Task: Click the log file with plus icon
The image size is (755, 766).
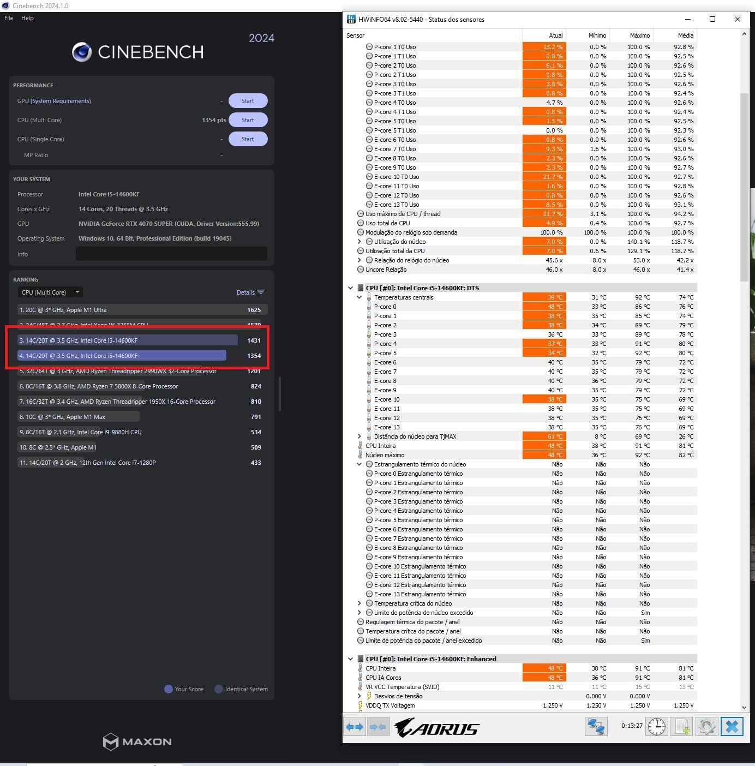Action: [x=682, y=727]
